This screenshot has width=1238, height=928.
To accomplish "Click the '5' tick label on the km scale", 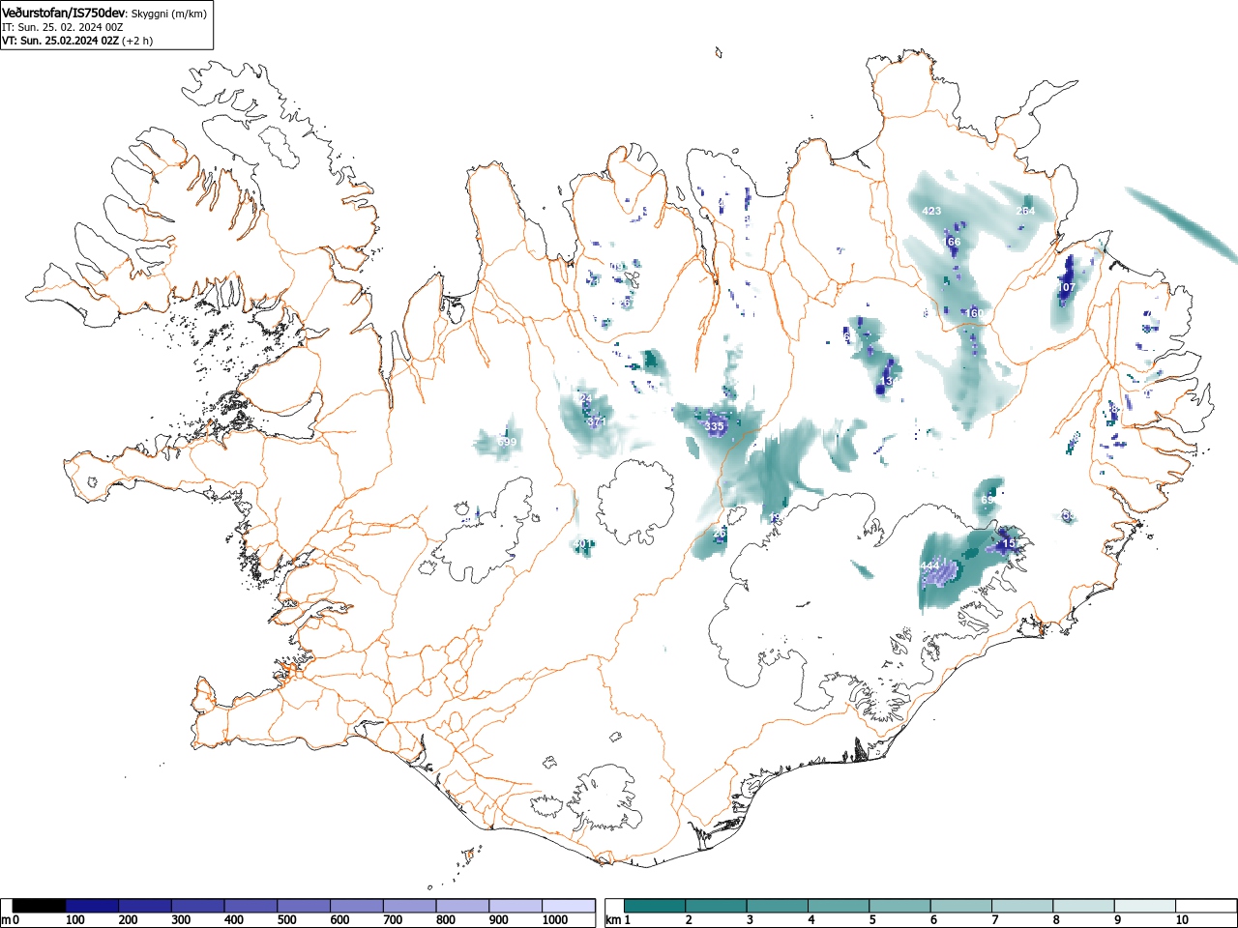I will 872,920.
